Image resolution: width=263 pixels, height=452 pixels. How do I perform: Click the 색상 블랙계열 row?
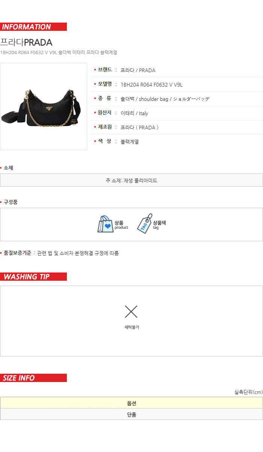click(177, 142)
